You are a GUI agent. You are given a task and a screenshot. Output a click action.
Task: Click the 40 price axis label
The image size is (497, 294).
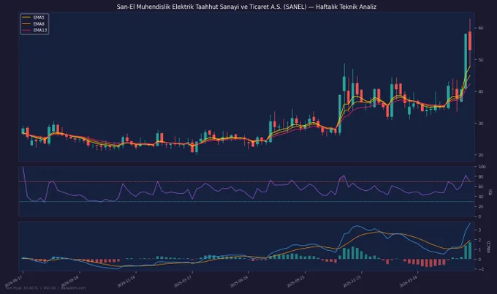tap(481, 91)
